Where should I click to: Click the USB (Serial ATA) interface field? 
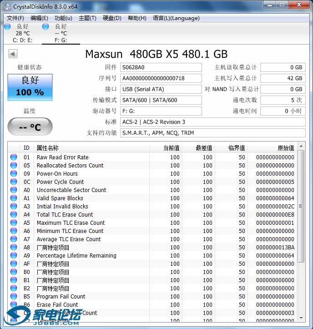(x=161, y=89)
